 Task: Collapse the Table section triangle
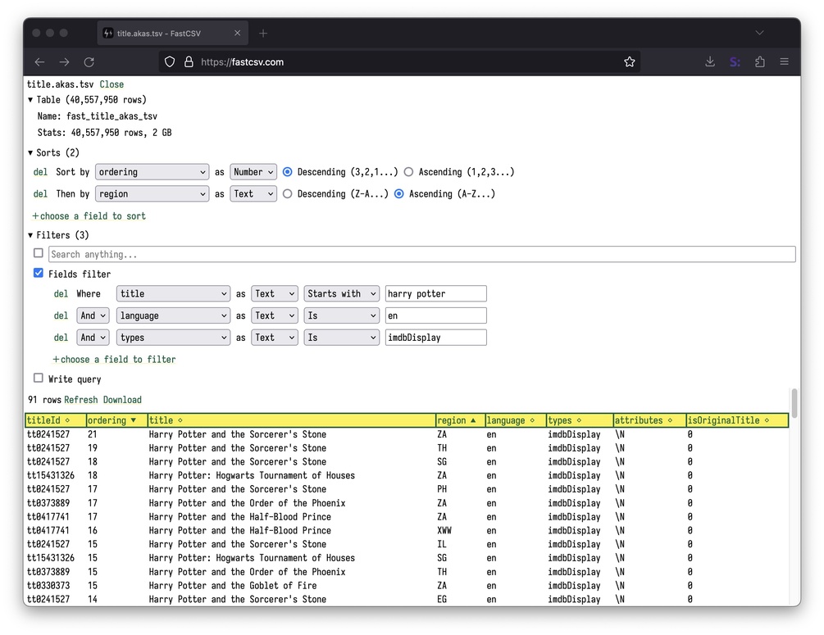tap(30, 100)
